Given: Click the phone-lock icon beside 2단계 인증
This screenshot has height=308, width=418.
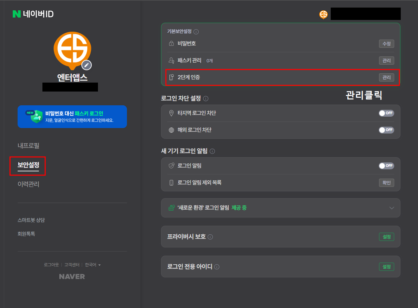Looking at the screenshot, I should tap(171, 77).
